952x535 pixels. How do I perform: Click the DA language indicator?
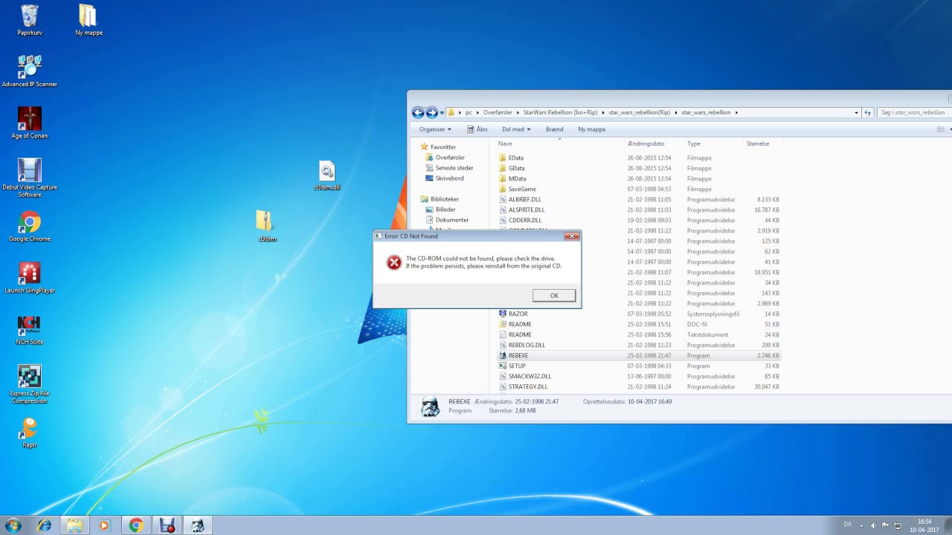tap(847, 525)
